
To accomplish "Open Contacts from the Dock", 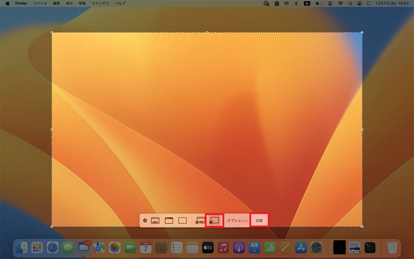I will 161,248.
